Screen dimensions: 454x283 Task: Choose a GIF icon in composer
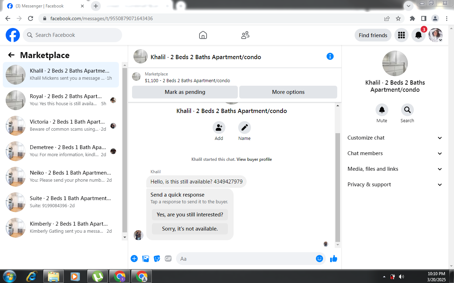[x=168, y=259]
